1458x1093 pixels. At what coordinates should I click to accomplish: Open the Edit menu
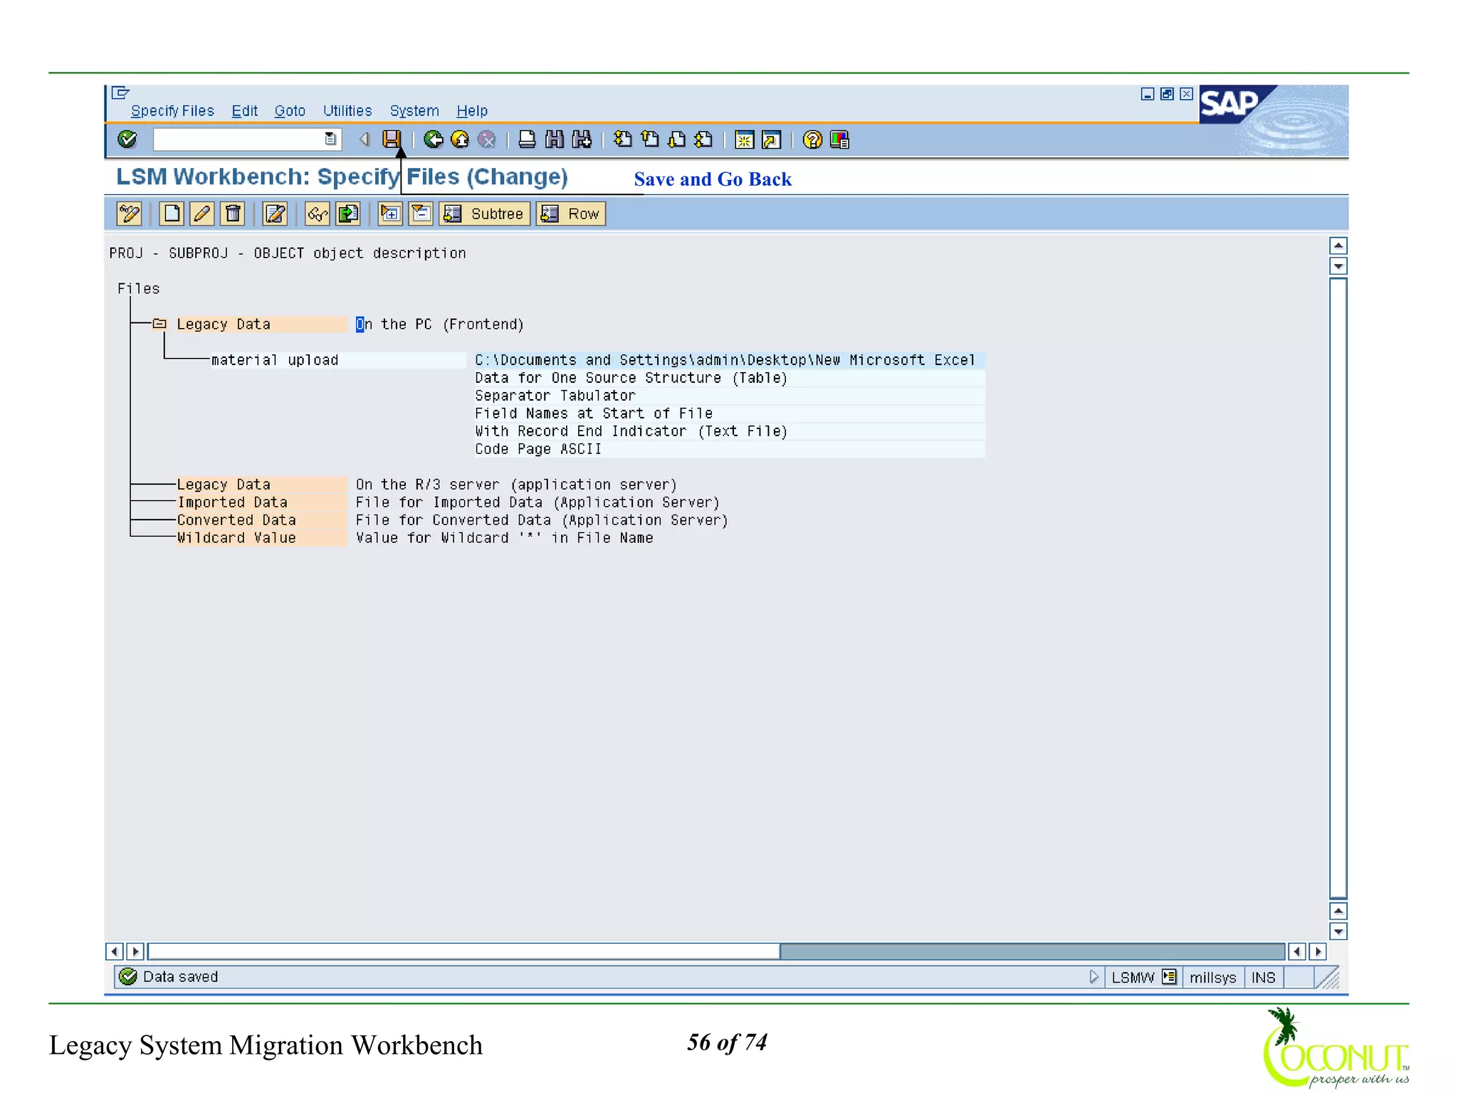tap(244, 111)
